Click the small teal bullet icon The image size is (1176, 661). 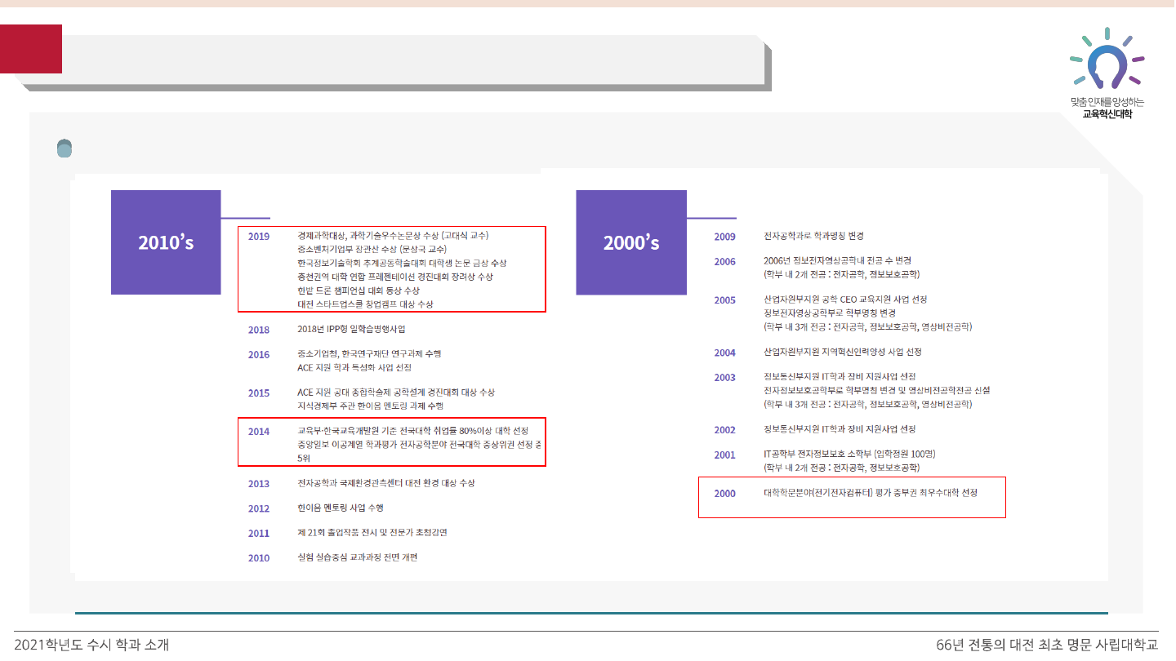point(65,148)
